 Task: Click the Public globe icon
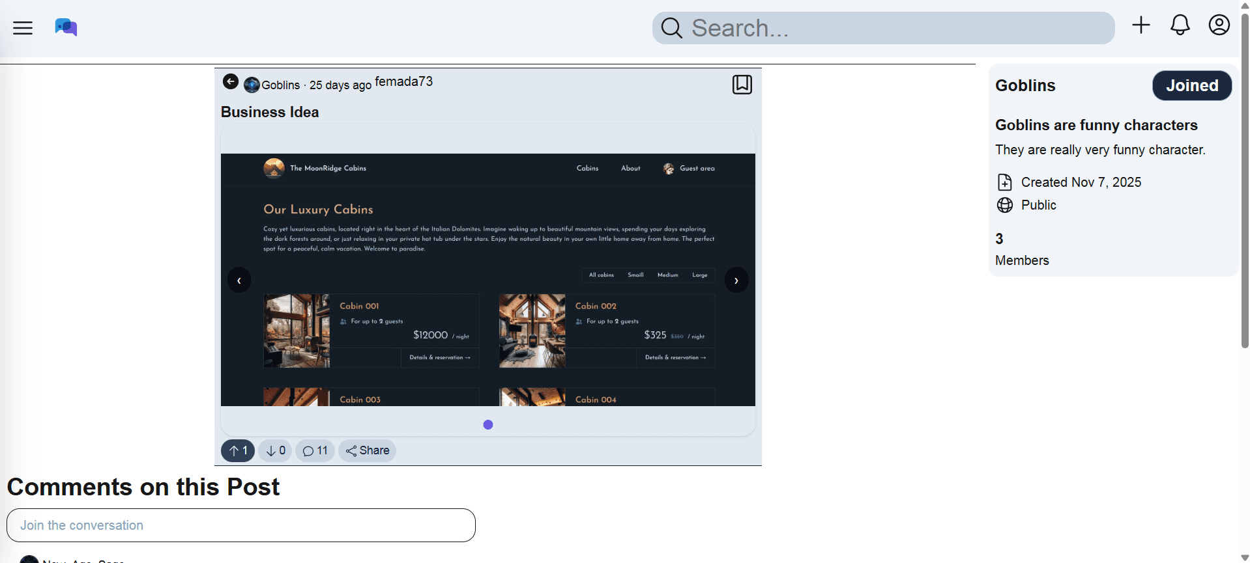point(1005,205)
